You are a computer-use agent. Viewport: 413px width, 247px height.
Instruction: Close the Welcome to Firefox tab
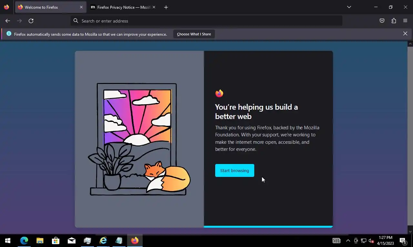pyautogui.click(x=81, y=7)
